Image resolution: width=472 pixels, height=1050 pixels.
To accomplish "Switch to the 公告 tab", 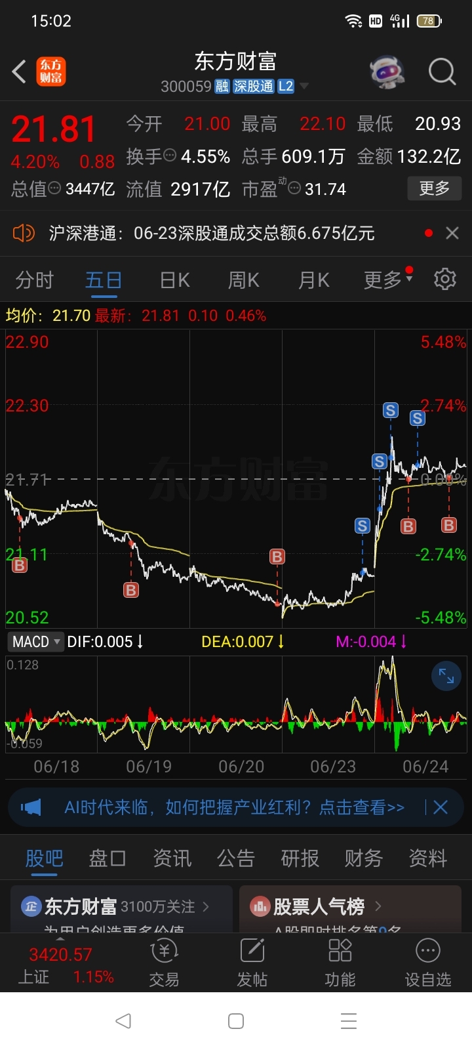I will click(236, 858).
